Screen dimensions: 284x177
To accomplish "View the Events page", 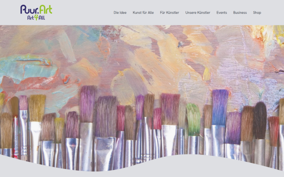I will pyautogui.click(x=222, y=13).
